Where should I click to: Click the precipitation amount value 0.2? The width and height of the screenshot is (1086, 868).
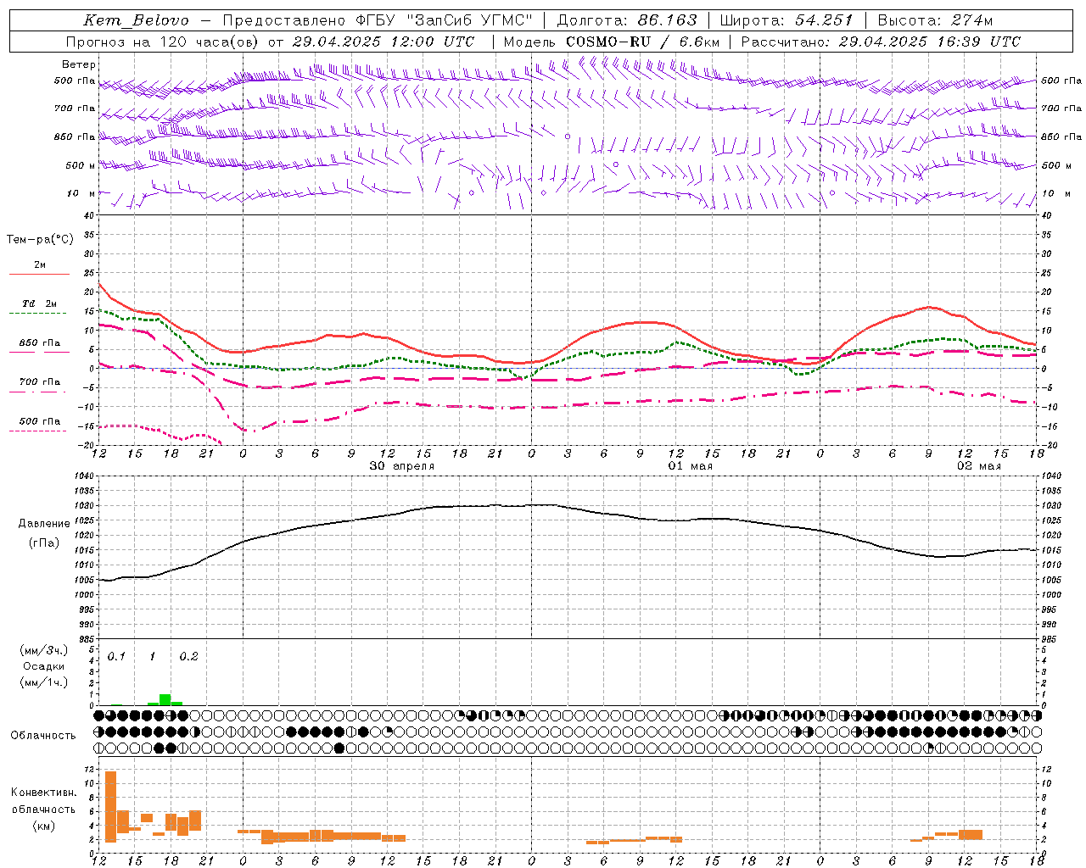tap(188, 657)
